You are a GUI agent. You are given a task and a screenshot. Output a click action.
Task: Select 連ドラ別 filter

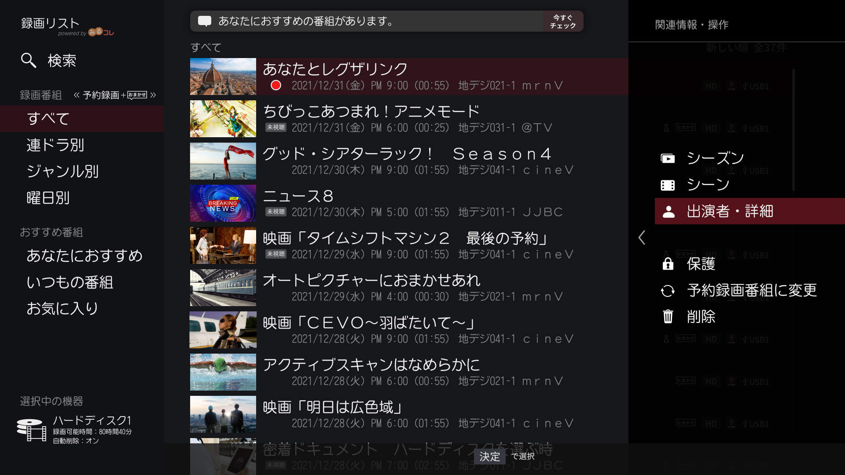tap(55, 145)
